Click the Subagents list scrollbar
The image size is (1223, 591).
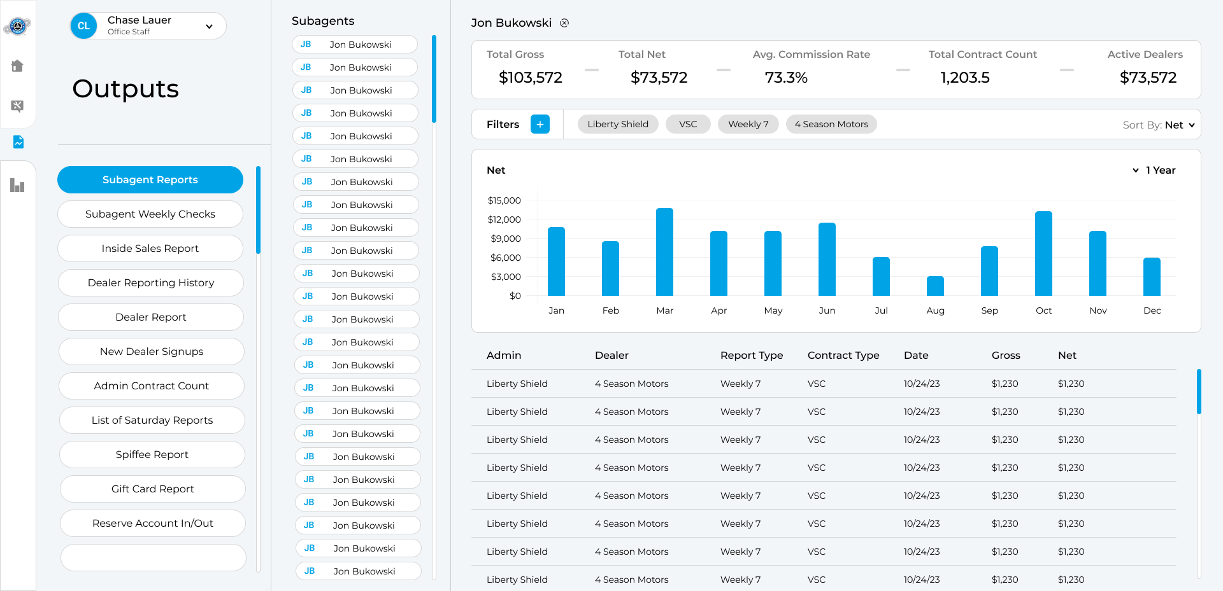coord(434,79)
